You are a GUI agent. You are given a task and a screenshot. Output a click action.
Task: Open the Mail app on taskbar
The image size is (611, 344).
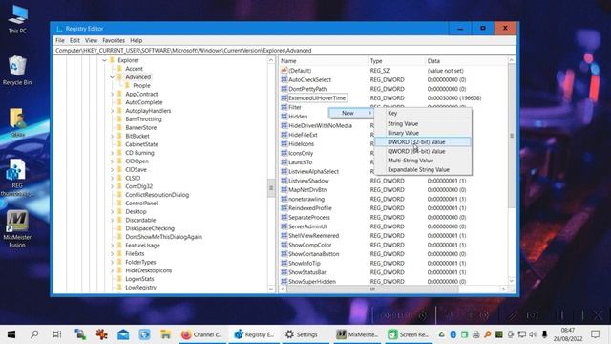[123, 334]
